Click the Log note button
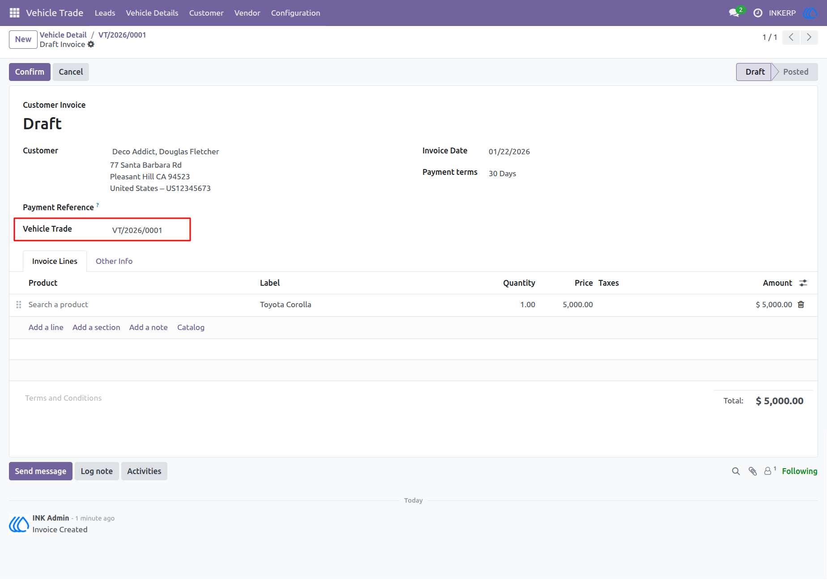Viewport: 827px width, 580px height. (97, 471)
